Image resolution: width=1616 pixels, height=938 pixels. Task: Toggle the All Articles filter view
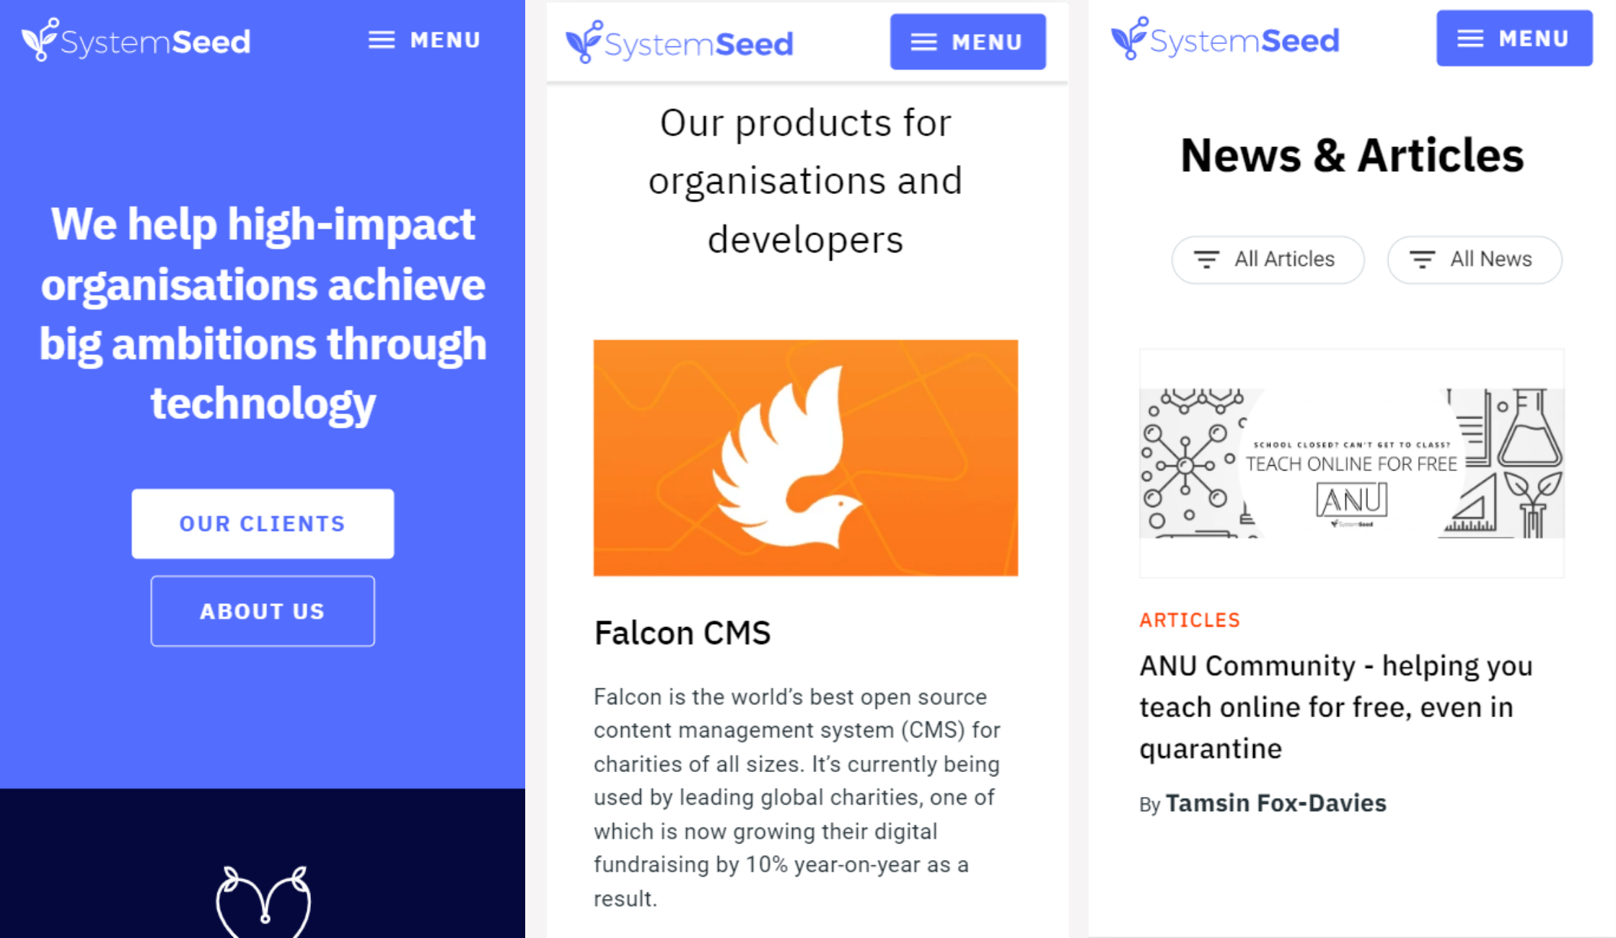[x=1269, y=259]
